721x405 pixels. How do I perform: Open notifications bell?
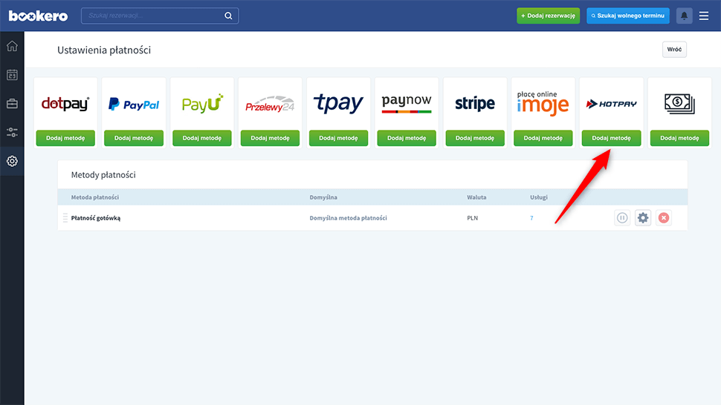point(685,16)
